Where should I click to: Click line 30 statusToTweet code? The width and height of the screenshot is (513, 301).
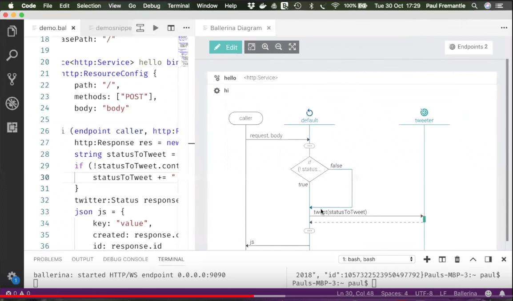click(x=134, y=177)
